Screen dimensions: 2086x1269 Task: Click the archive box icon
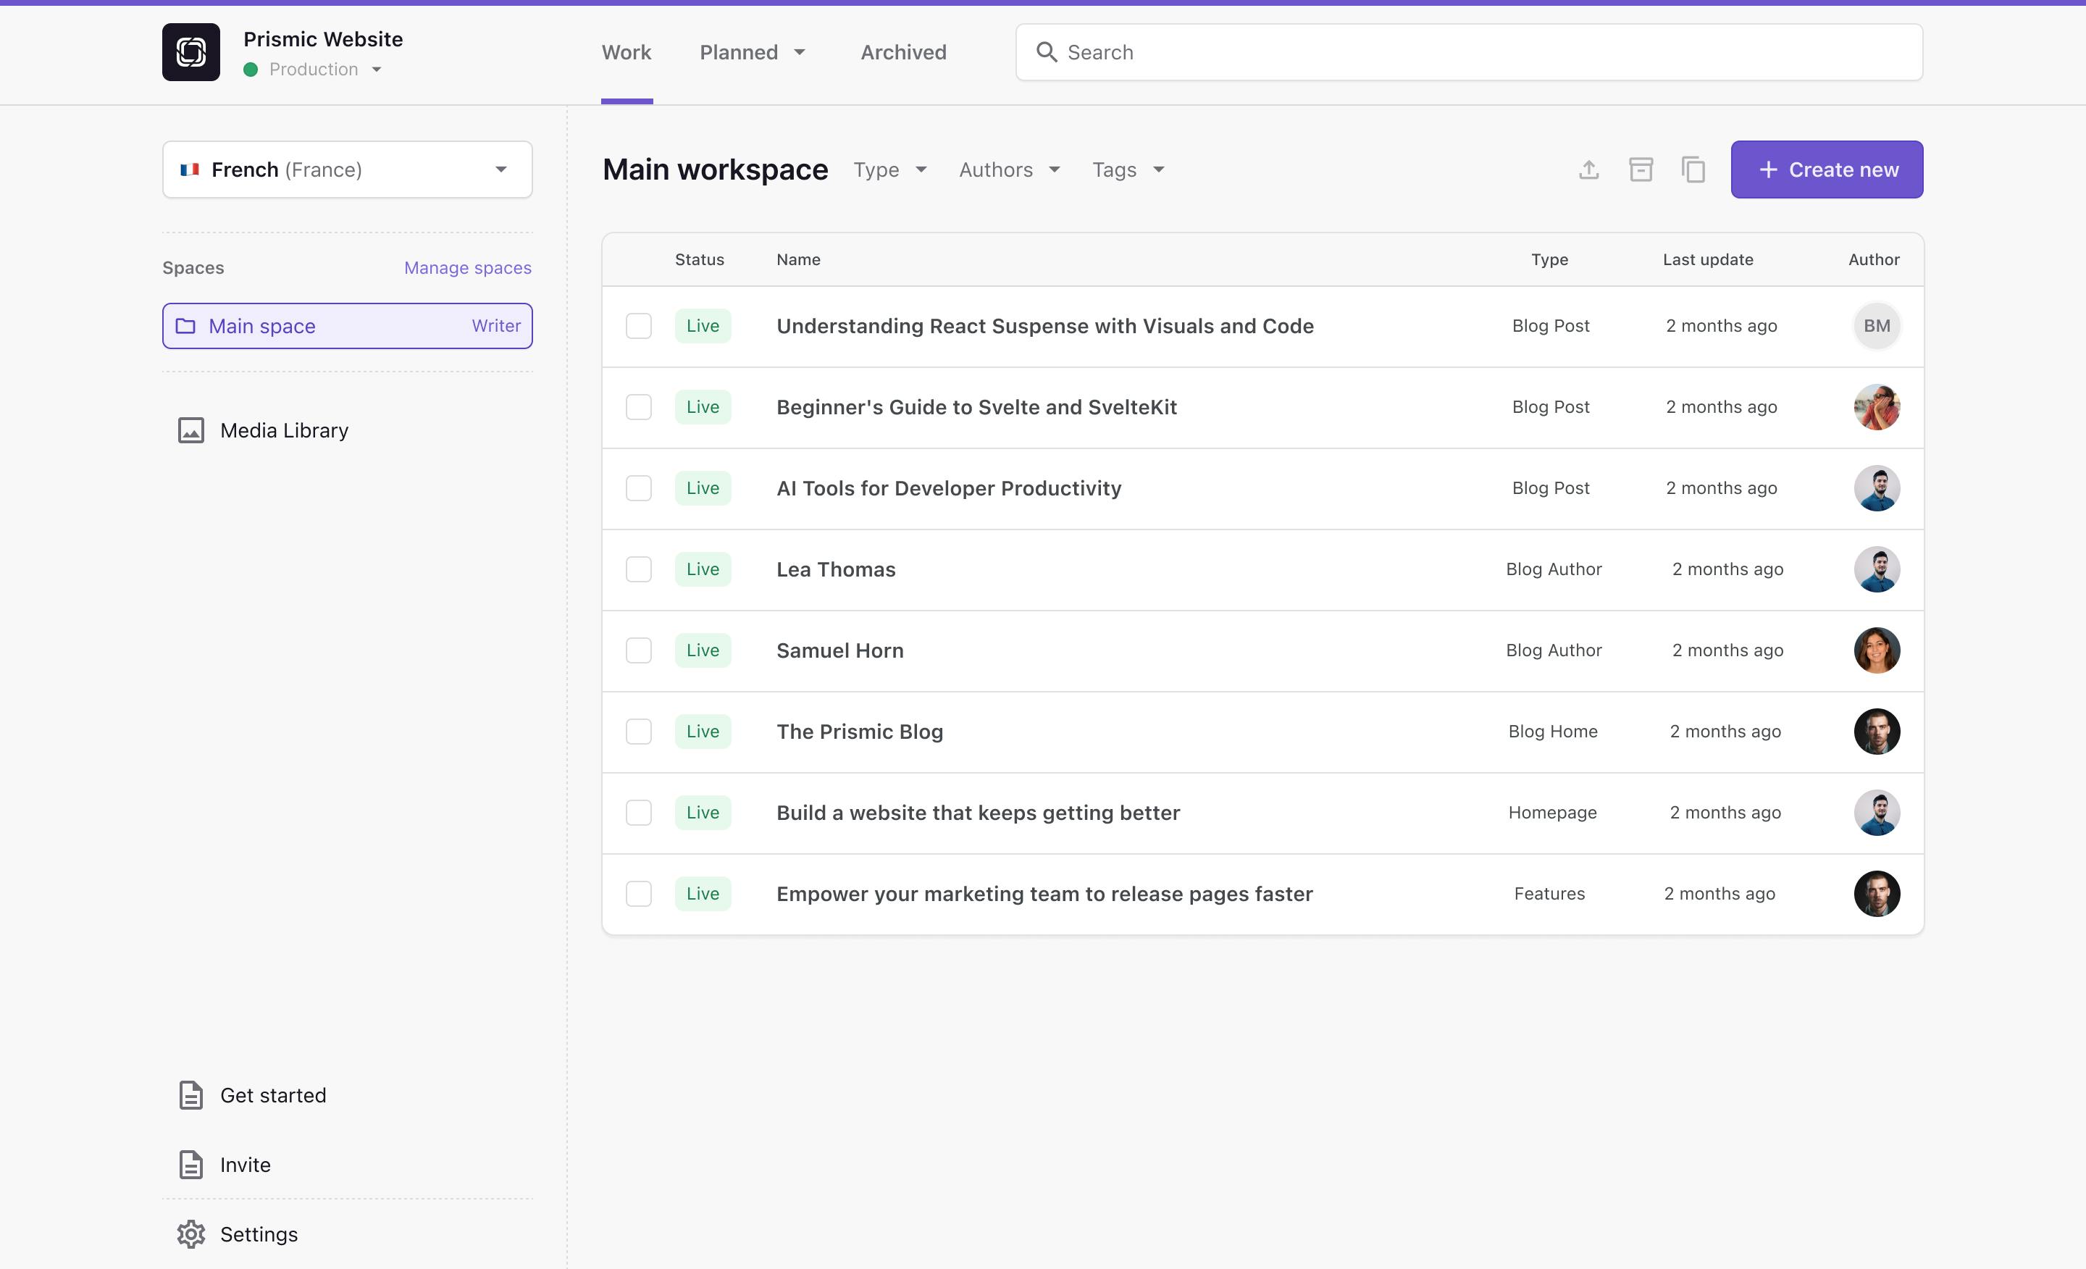click(1641, 169)
